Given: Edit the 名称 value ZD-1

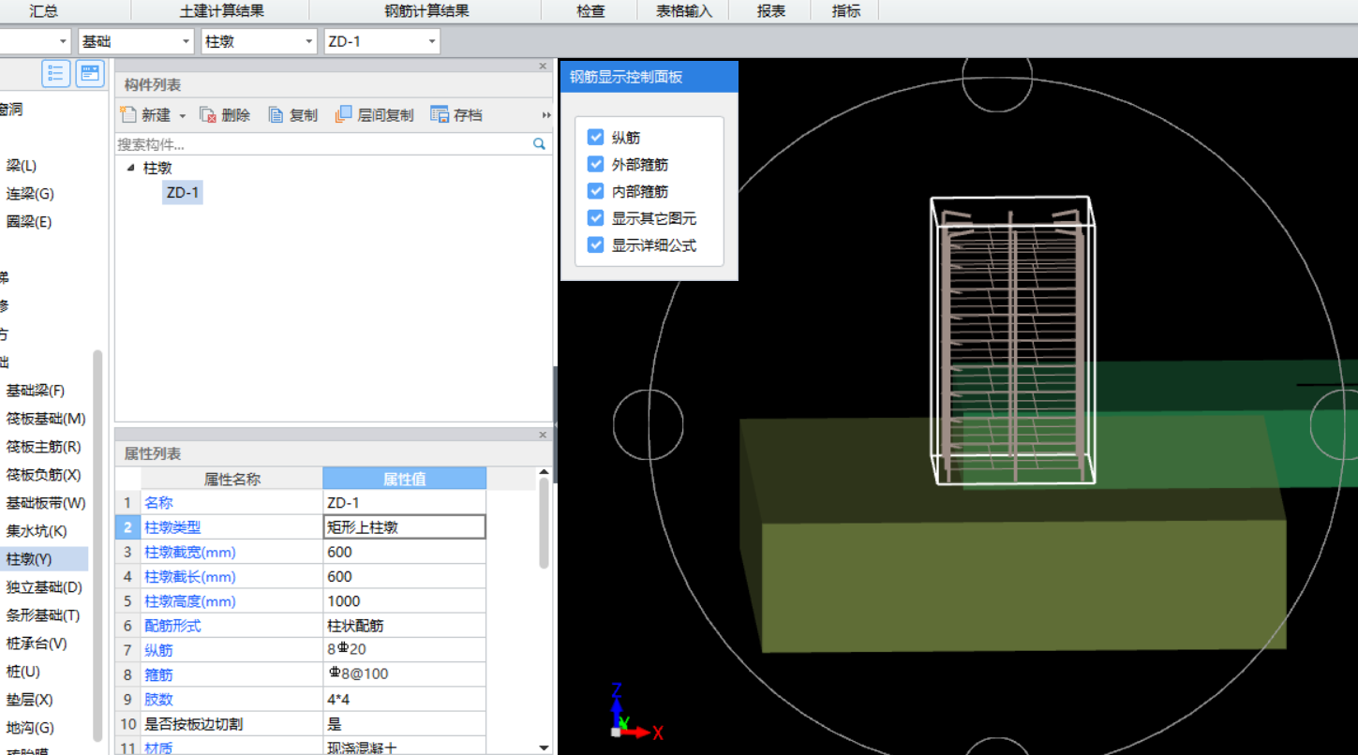Looking at the screenshot, I should (x=405, y=503).
